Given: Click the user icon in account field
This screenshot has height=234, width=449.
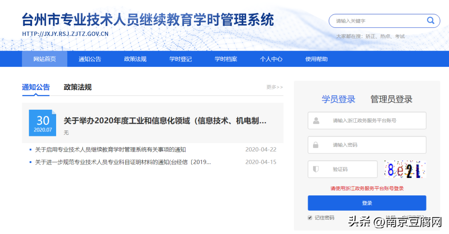Looking at the screenshot, I should point(316,121).
